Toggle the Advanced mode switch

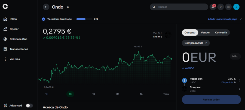pos(29,105)
